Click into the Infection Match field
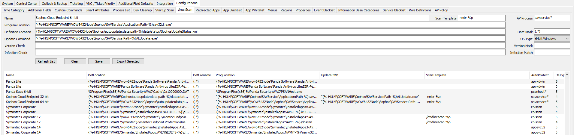Screen dimensions: 574x135 552,52
